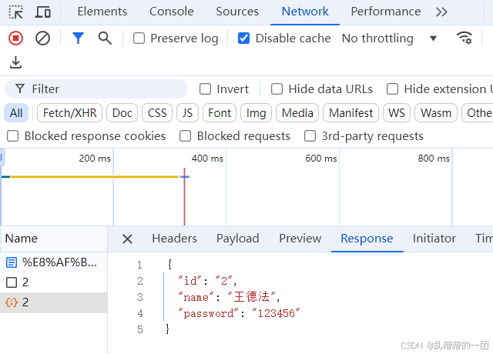Screen dimensions: 493x354
Task: Click the export HAR download icon
Action: click(x=15, y=62)
